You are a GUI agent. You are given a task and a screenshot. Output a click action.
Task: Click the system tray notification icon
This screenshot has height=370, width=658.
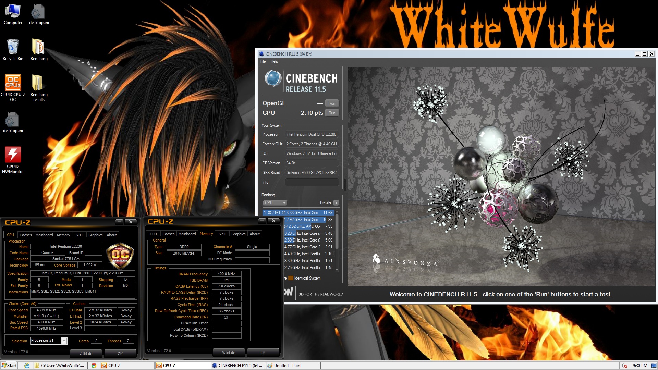pyautogui.click(x=624, y=366)
